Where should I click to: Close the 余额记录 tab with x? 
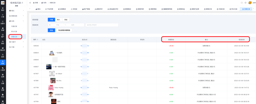pos(251,9)
